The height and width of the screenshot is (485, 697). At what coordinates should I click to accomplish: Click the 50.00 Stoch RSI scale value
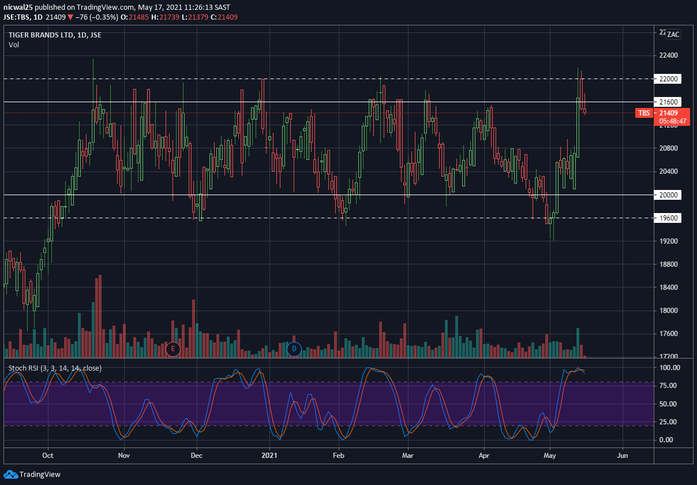click(668, 404)
